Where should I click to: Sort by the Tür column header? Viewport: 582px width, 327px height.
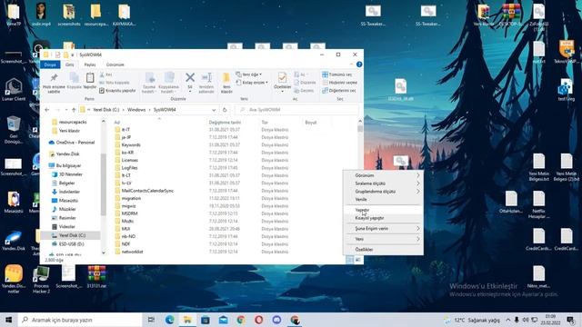point(281,123)
